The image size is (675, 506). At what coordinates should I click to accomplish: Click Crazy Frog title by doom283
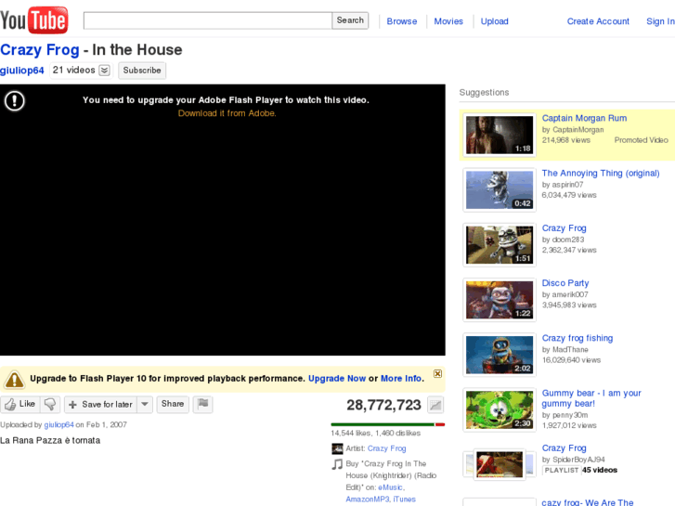[564, 228]
